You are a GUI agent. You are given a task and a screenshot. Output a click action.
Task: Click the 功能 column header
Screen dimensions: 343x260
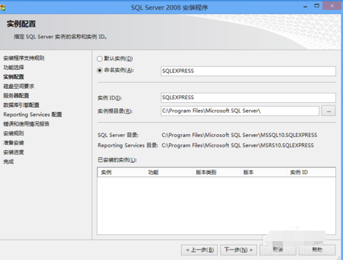click(169, 173)
